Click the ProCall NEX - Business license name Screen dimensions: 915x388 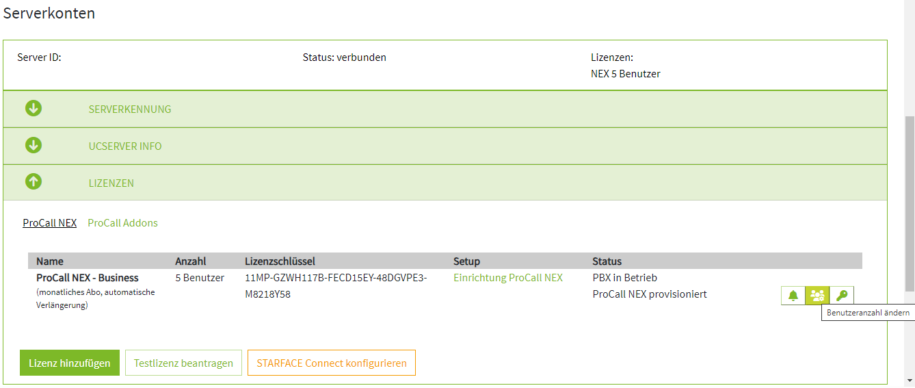tap(88, 278)
